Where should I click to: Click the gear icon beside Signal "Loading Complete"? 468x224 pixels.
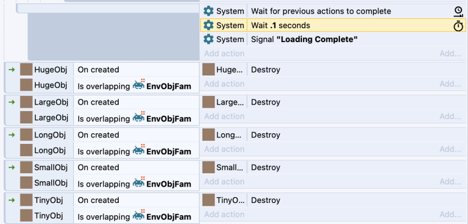[208, 39]
